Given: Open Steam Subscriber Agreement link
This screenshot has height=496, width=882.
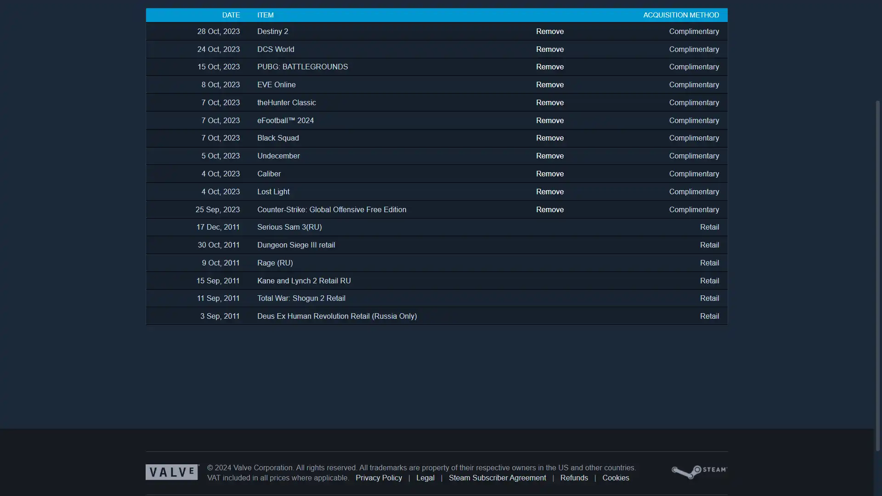Looking at the screenshot, I should coord(498,478).
